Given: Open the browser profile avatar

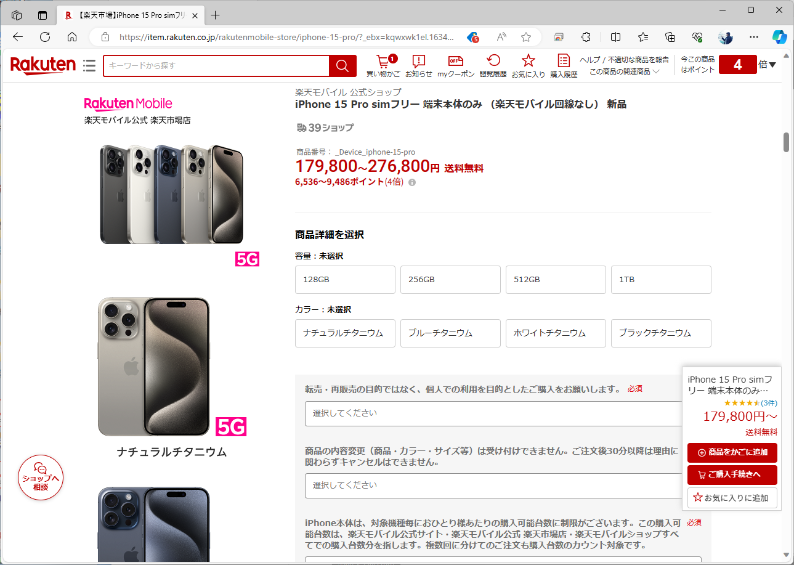Looking at the screenshot, I should [726, 37].
